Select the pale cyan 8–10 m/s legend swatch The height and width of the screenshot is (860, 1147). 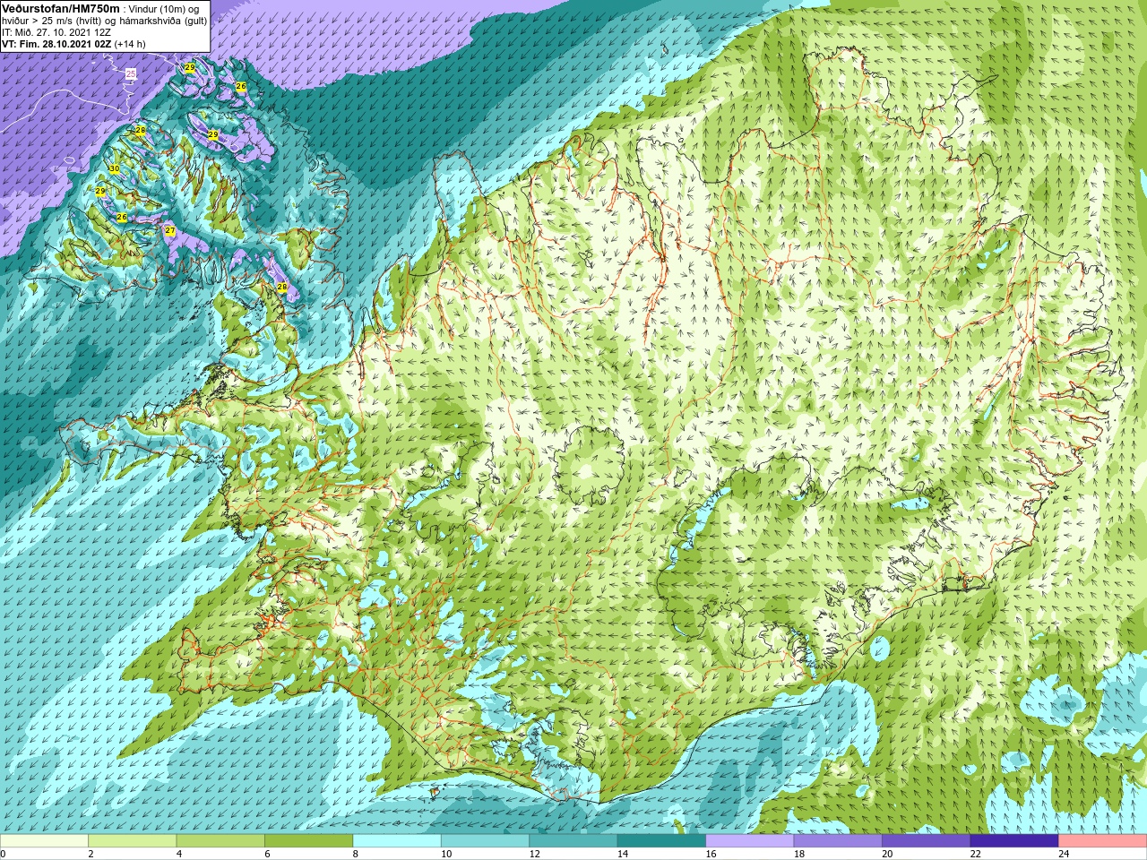(x=397, y=841)
